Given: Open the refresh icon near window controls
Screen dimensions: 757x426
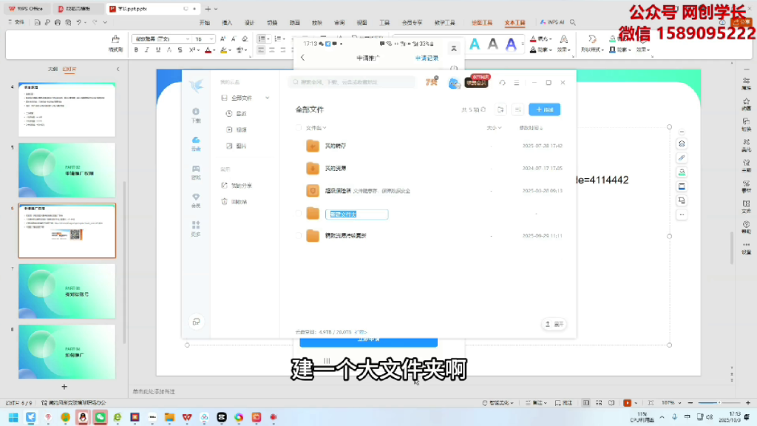Looking at the screenshot, I should [501, 81].
